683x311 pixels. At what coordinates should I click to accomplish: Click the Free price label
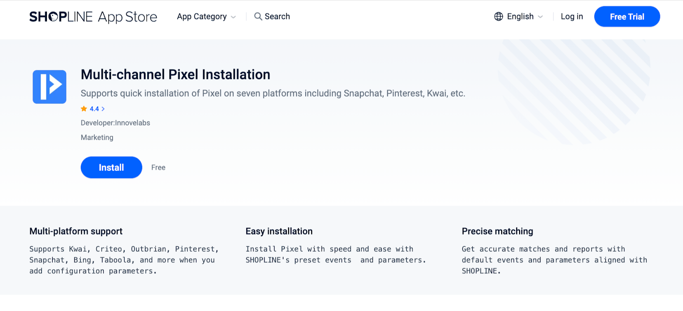(x=158, y=167)
